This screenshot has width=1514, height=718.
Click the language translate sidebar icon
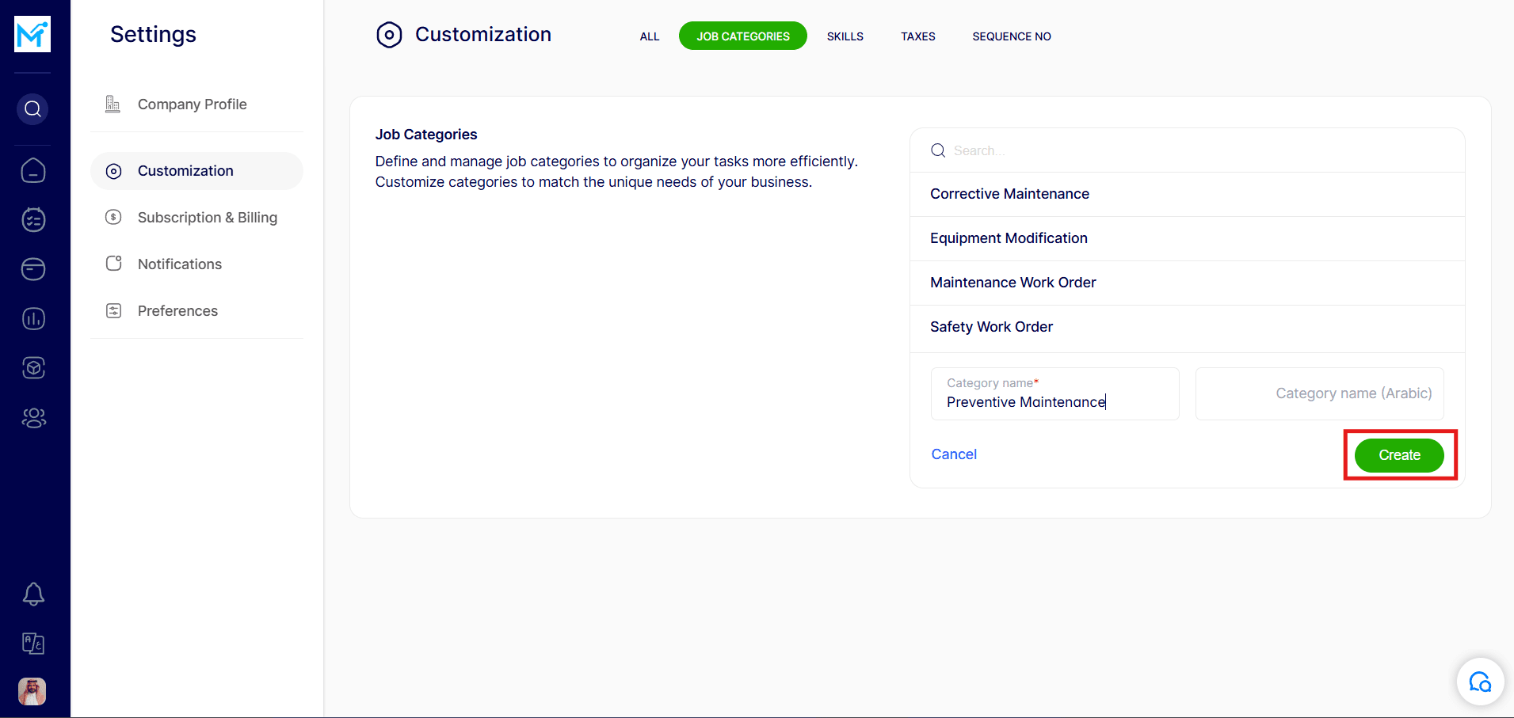click(x=33, y=643)
